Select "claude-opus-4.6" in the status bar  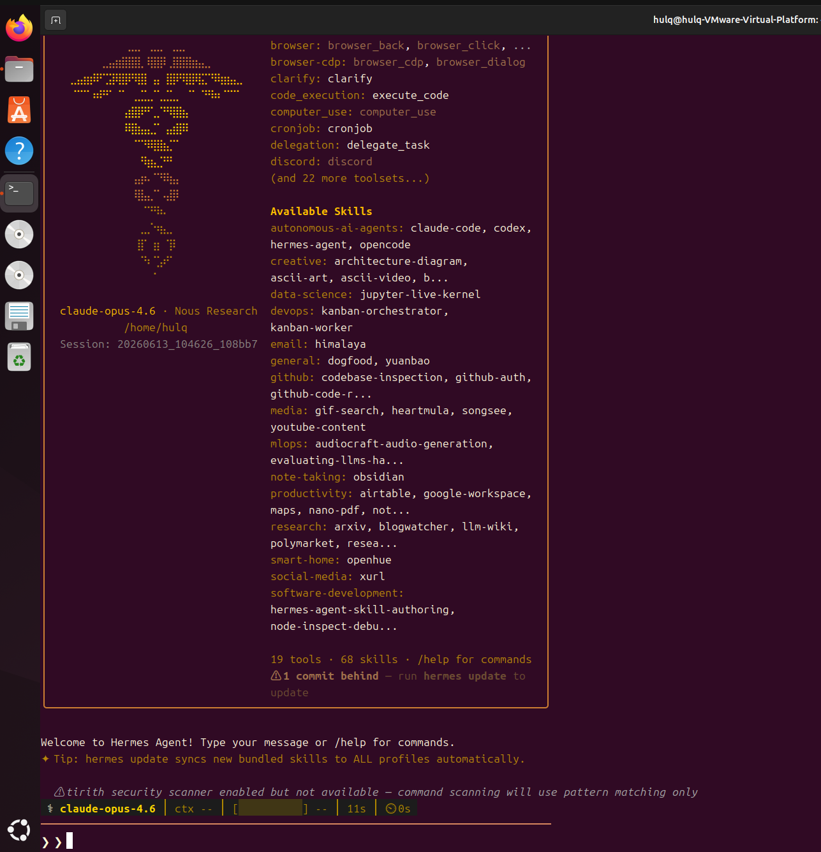[108, 809]
